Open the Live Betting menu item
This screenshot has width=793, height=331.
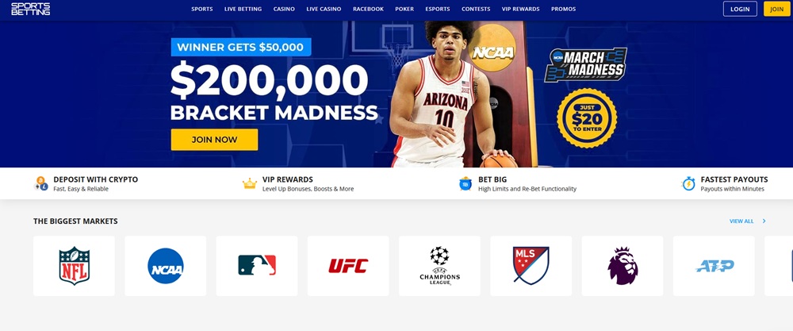coord(243,9)
